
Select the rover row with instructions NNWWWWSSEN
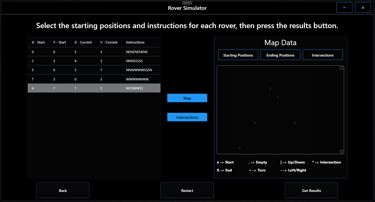click(94, 70)
